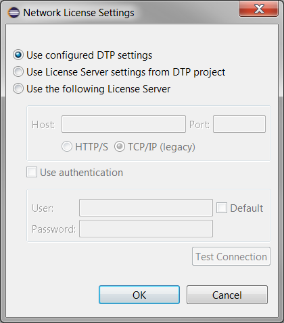Image resolution: width=284 pixels, height=323 pixels.
Task: Click into the Host text field
Action: tap(124, 124)
